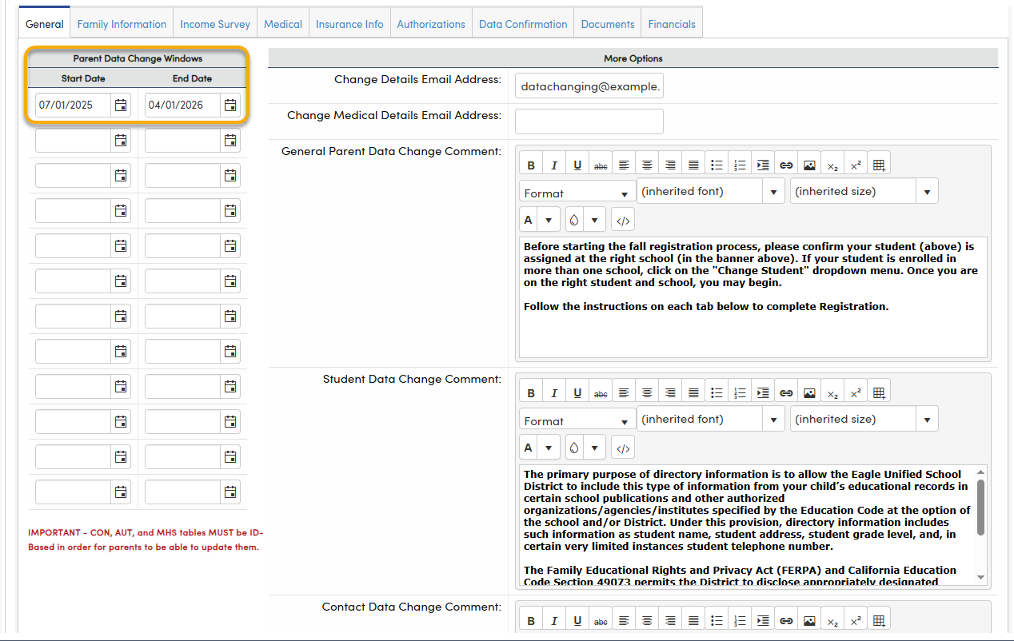
Task: Insert image in Student Data Change Comment editor
Action: pos(809,392)
